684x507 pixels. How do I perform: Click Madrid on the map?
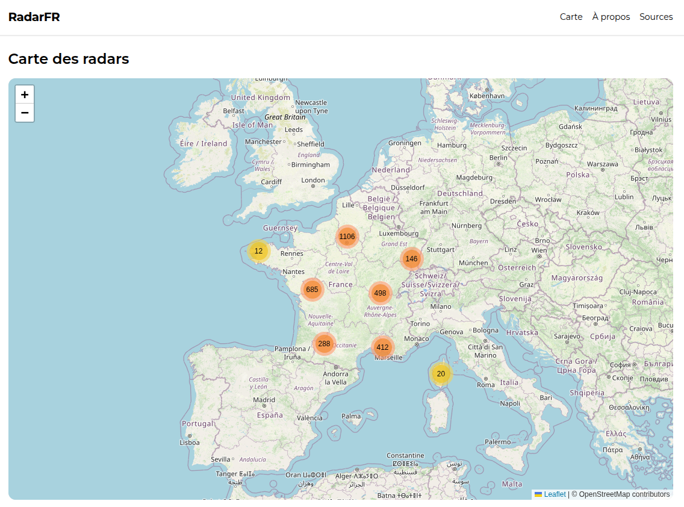[264, 400]
